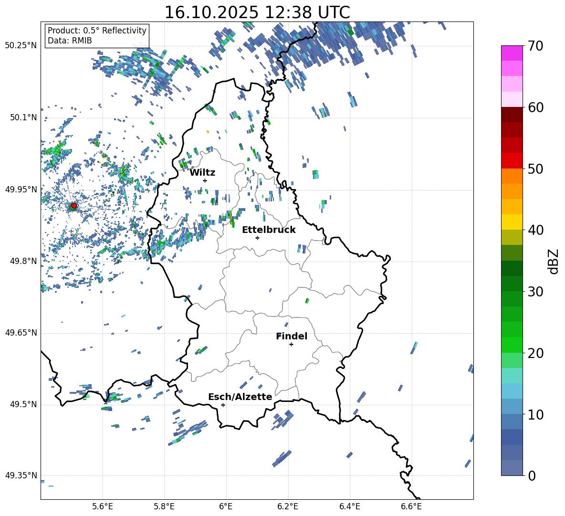The width and height of the screenshot is (565, 516).
Task: Click the 49.65°N latitude label
Action: click(21, 333)
